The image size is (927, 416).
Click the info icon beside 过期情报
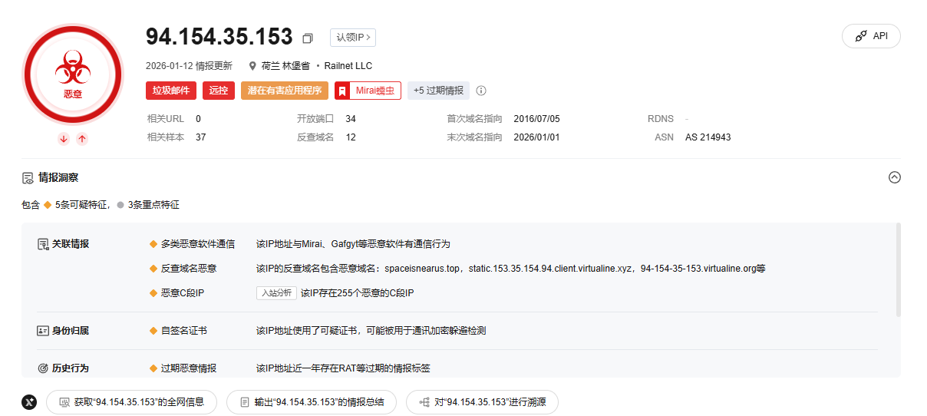(481, 91)
